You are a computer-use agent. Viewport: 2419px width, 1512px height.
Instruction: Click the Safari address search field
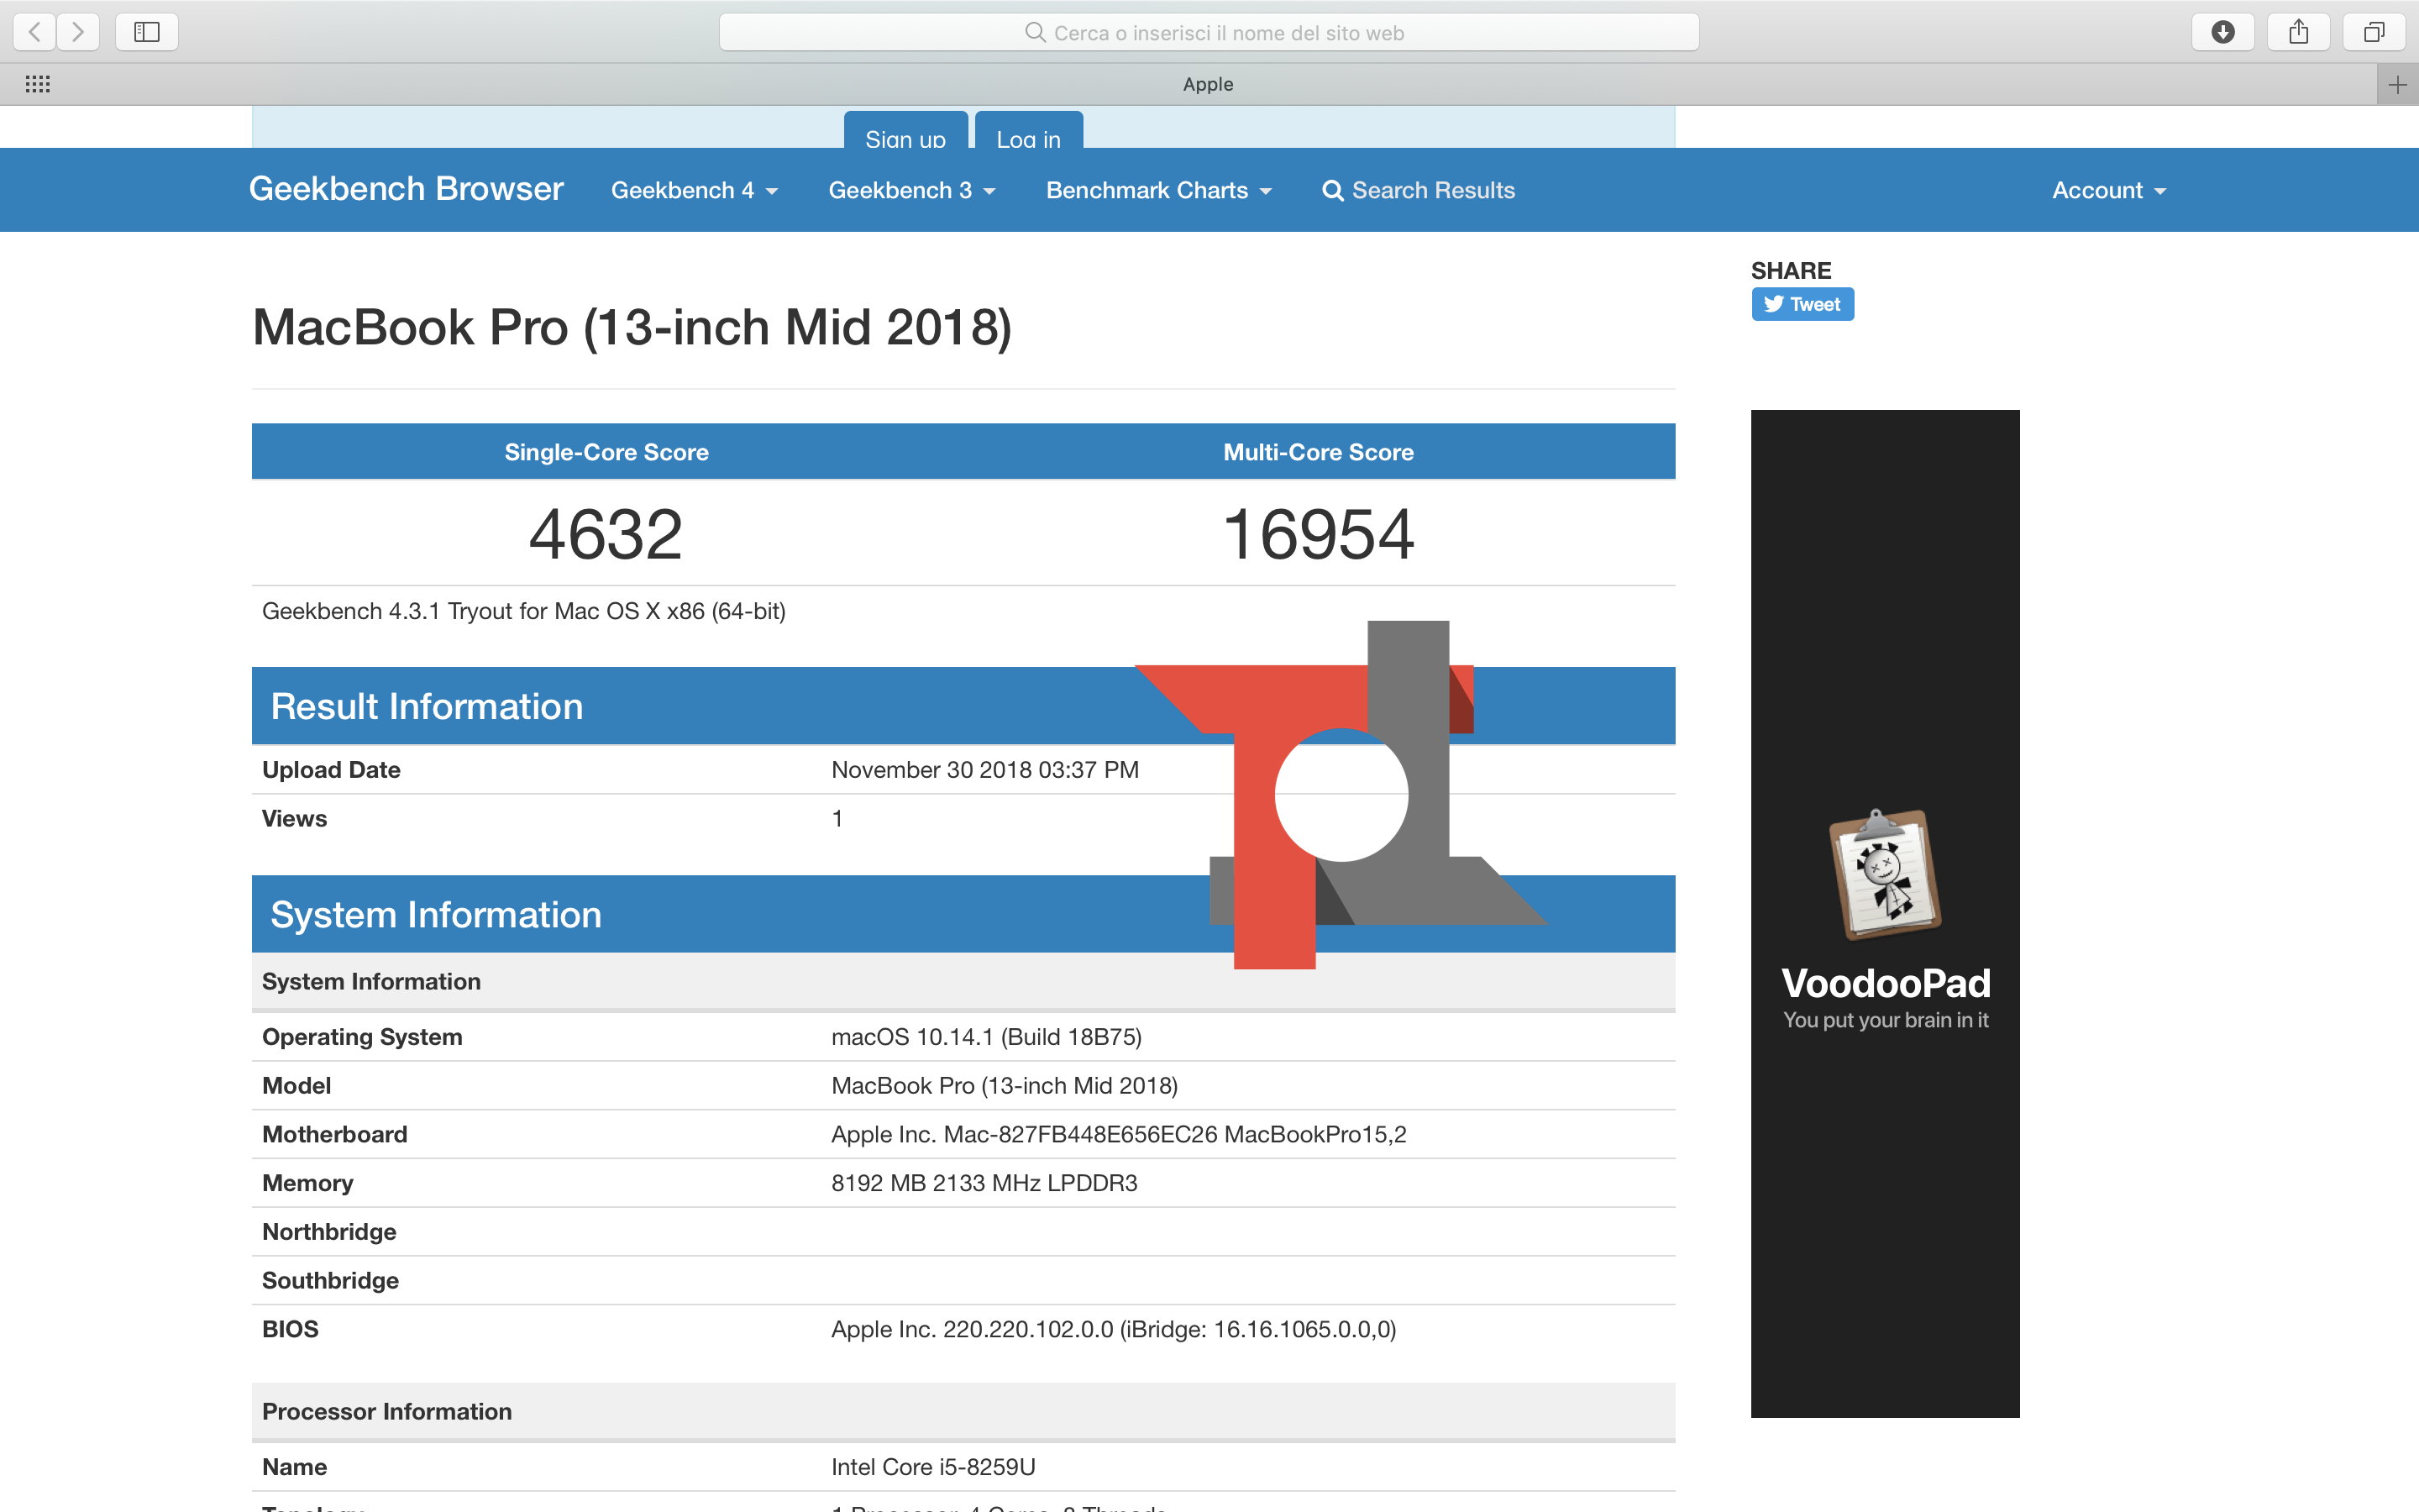1209,32
